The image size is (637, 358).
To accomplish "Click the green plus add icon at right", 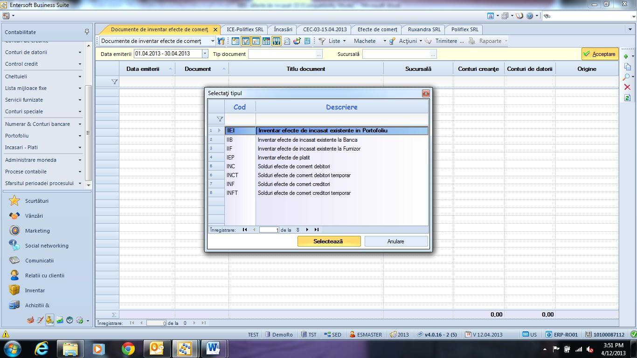I will click(627, 56).
